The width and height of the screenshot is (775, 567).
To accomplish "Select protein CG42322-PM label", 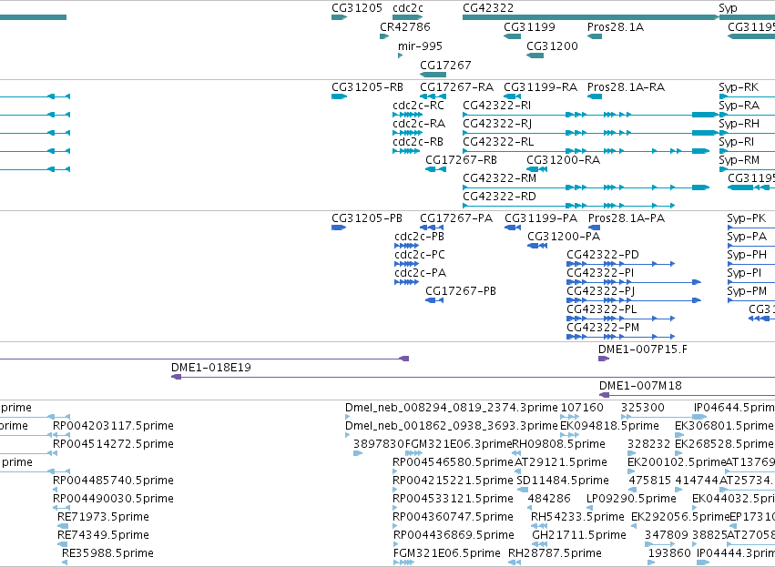I will coord(603,328).
